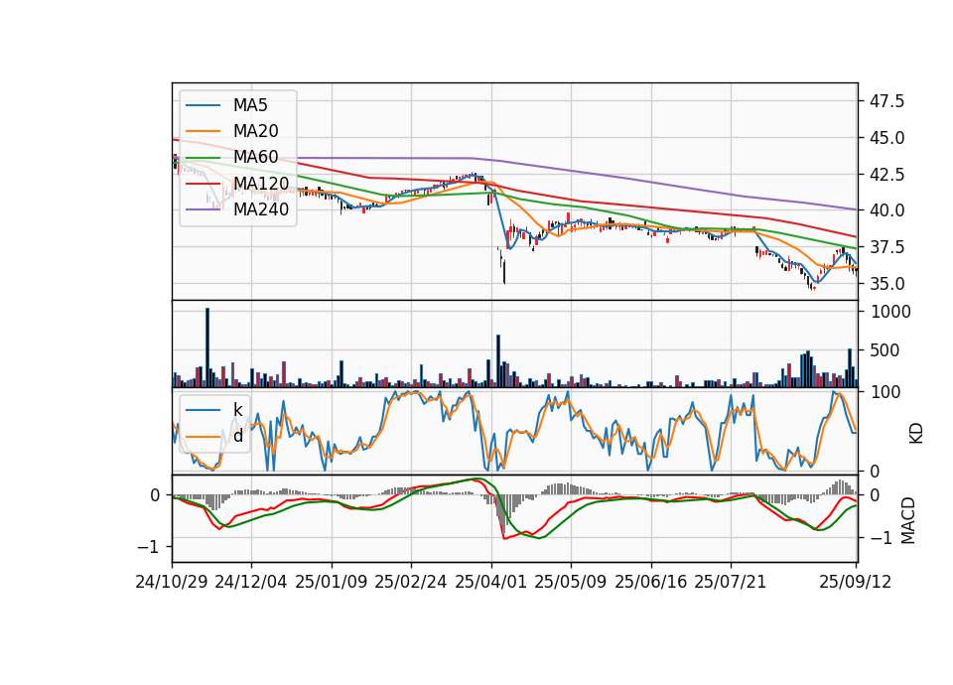The image size is (953, 685).
Task: Click the blue MA5 legend line sample
Action: [203, 106]
